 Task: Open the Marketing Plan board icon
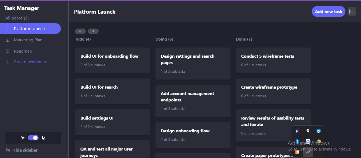[x=8, y=40]
